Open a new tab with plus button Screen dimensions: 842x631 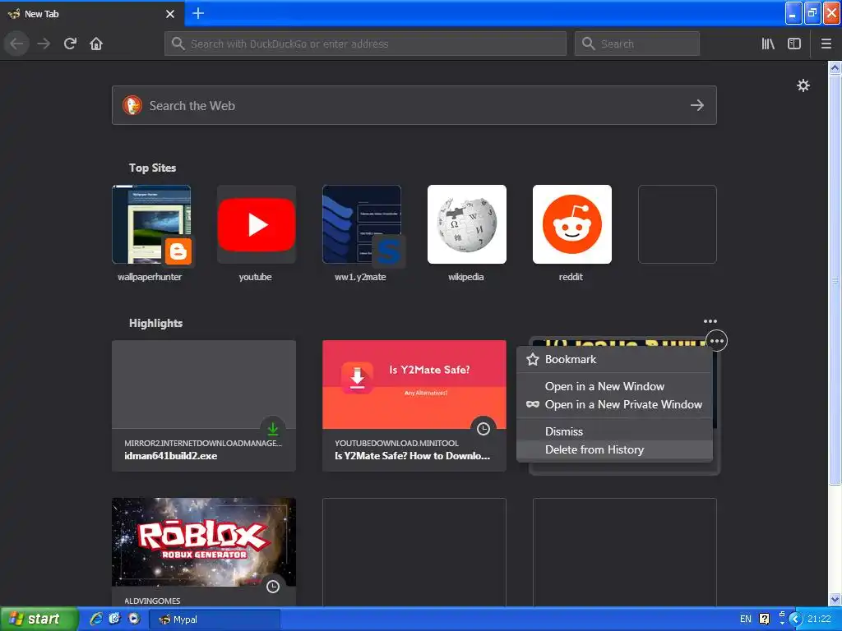point(197,13)
